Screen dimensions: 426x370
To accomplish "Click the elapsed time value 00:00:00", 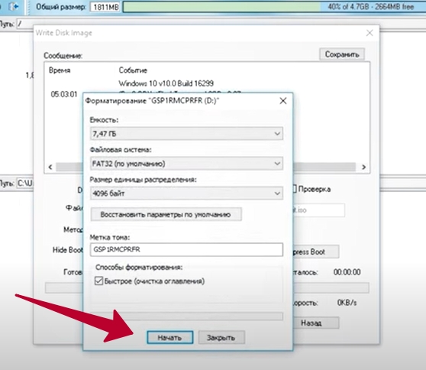I will (x=347, y=272).
